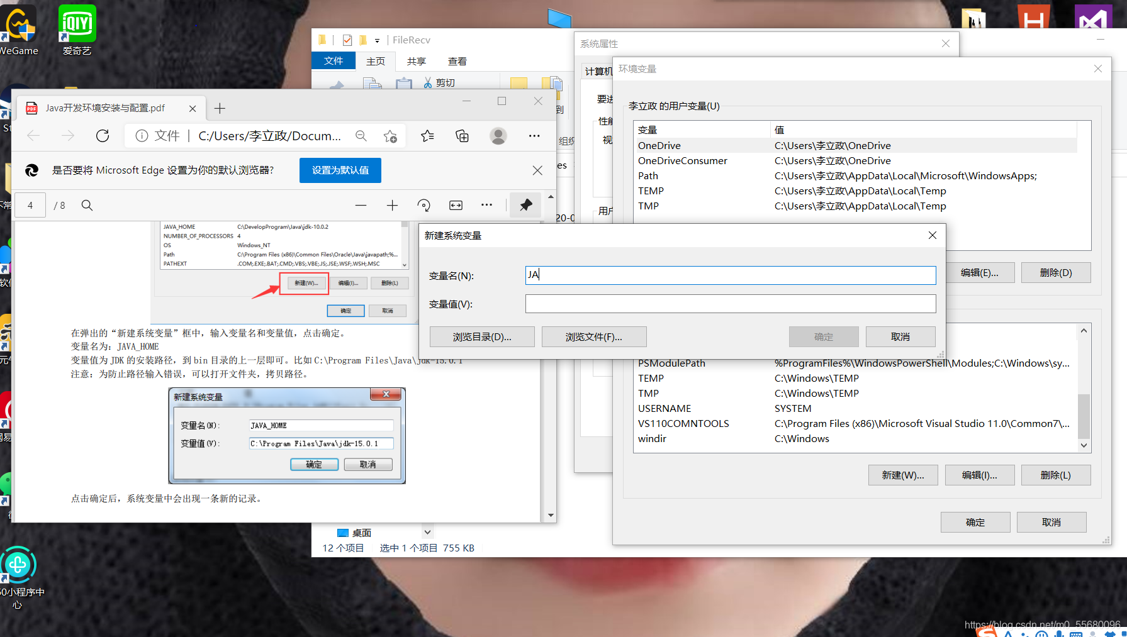Click 浏览目录(D)... button

pyautogui.click(x=482, y=337)
